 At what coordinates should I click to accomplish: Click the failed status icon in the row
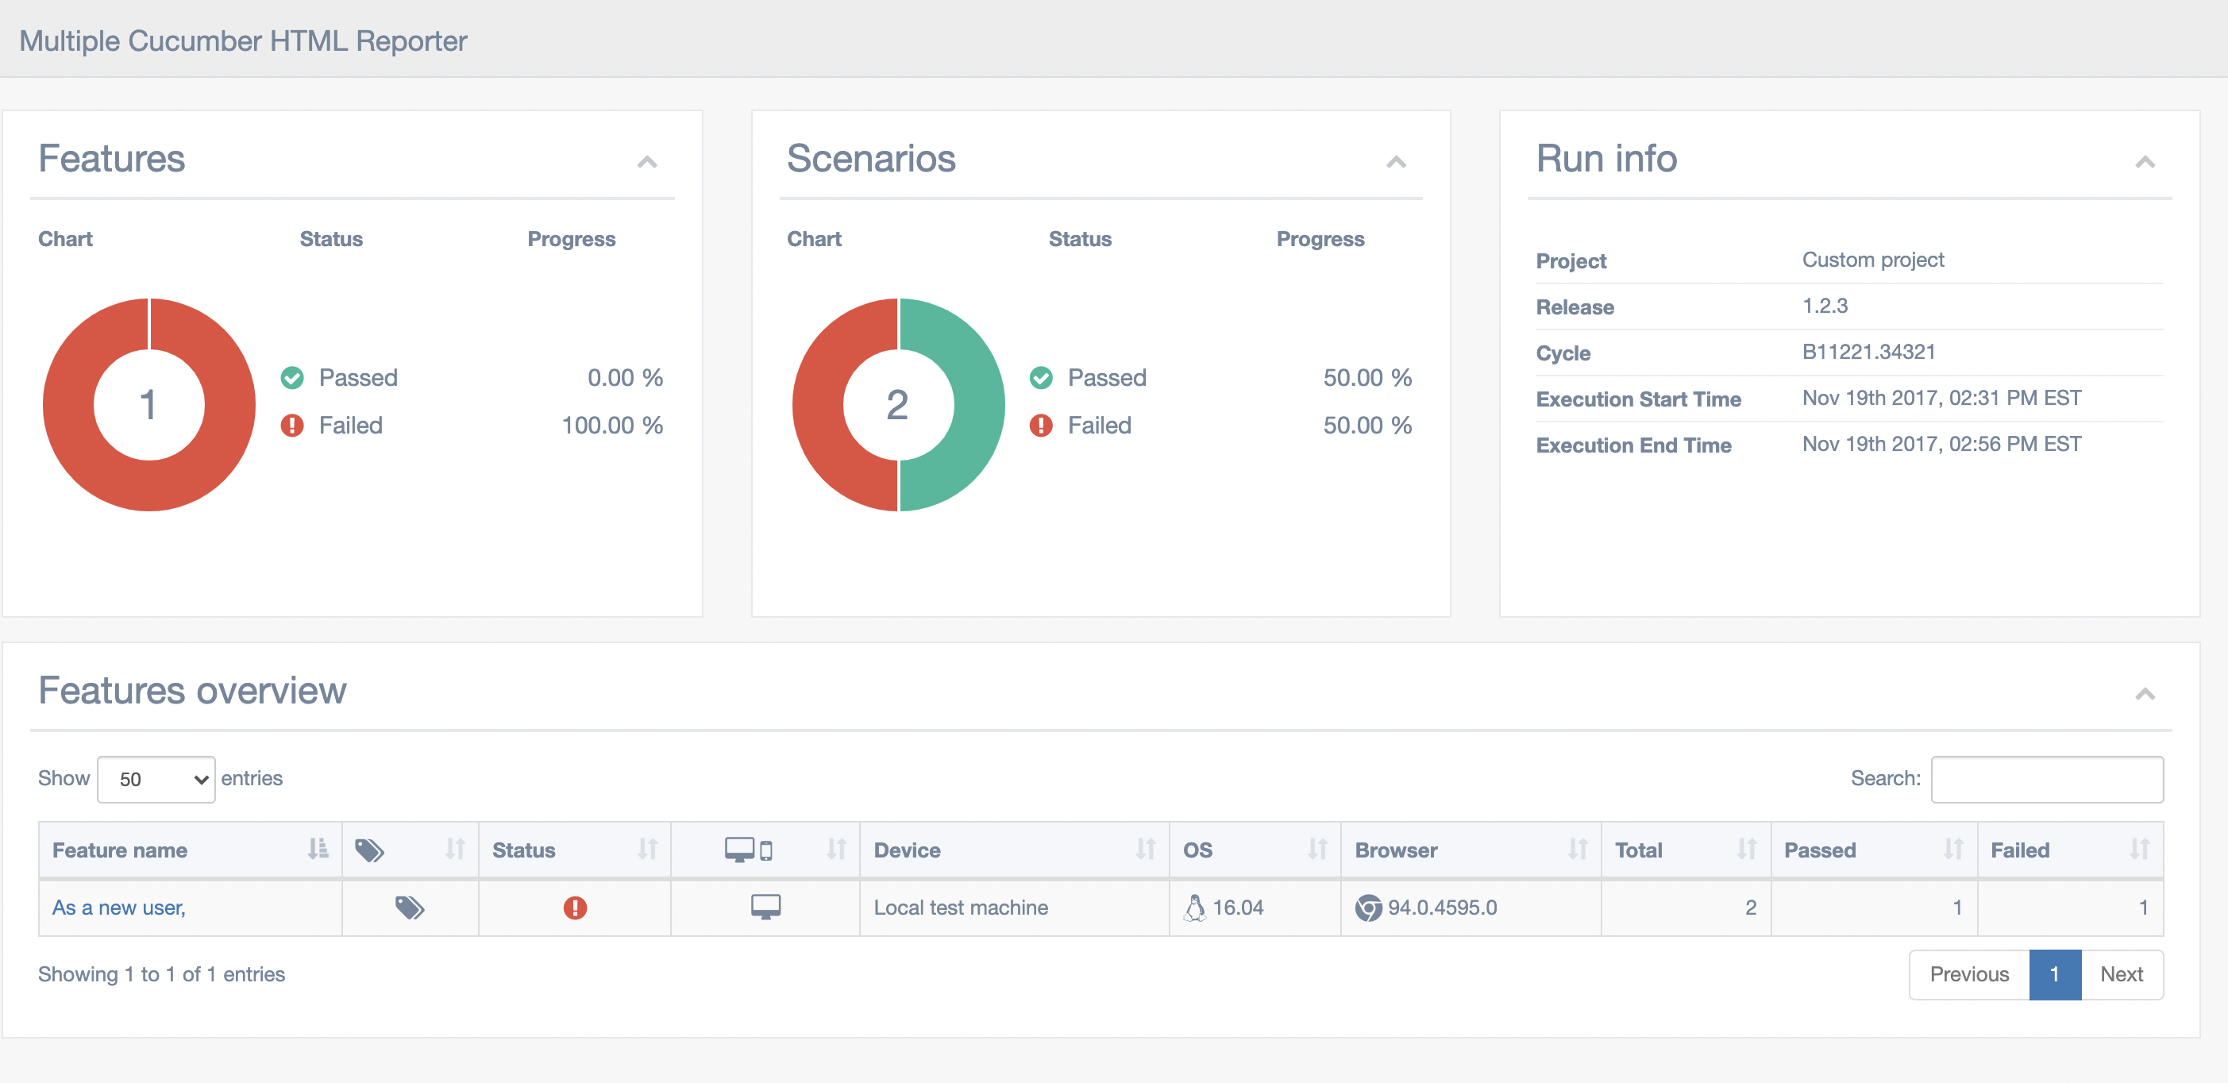574,908
